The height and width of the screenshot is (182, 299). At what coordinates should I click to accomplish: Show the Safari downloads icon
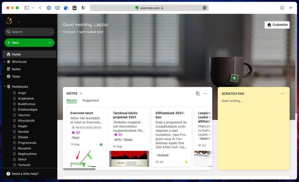tap(282, 8)
